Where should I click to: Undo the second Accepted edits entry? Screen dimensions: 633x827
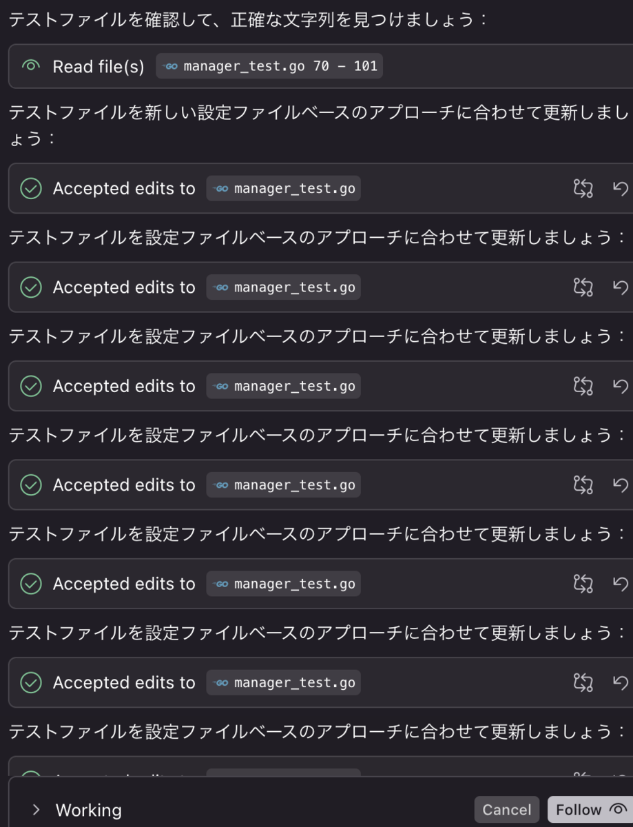point(621,287)
